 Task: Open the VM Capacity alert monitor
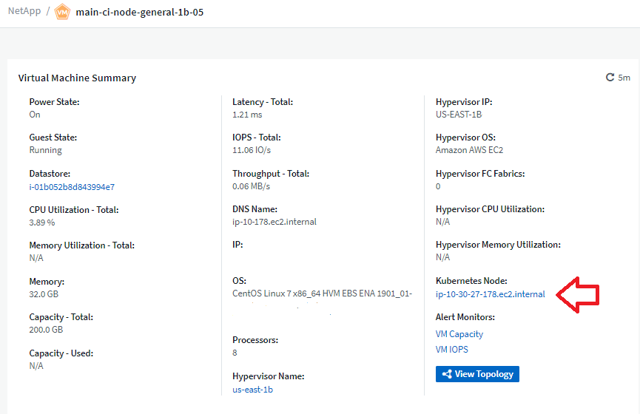pos(459,334)
